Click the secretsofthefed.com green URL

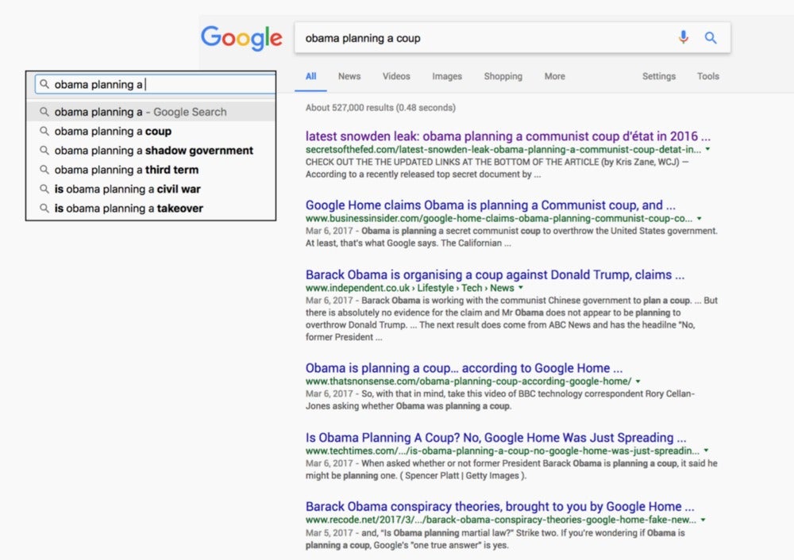click(503, 150)
